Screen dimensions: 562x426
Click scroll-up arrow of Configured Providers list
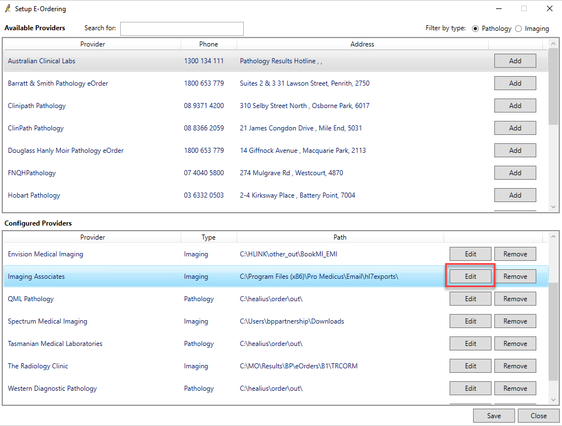(553, 237)
